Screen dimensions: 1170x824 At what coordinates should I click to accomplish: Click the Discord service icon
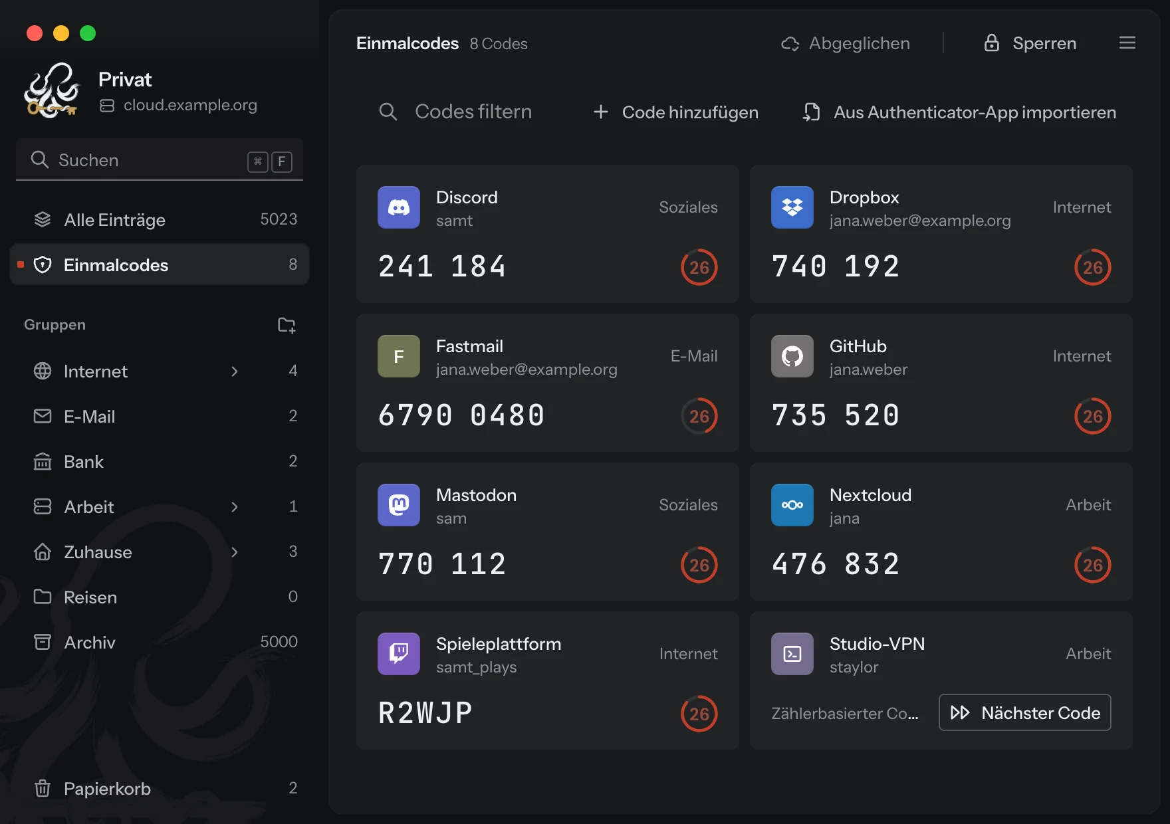[399, 207]
